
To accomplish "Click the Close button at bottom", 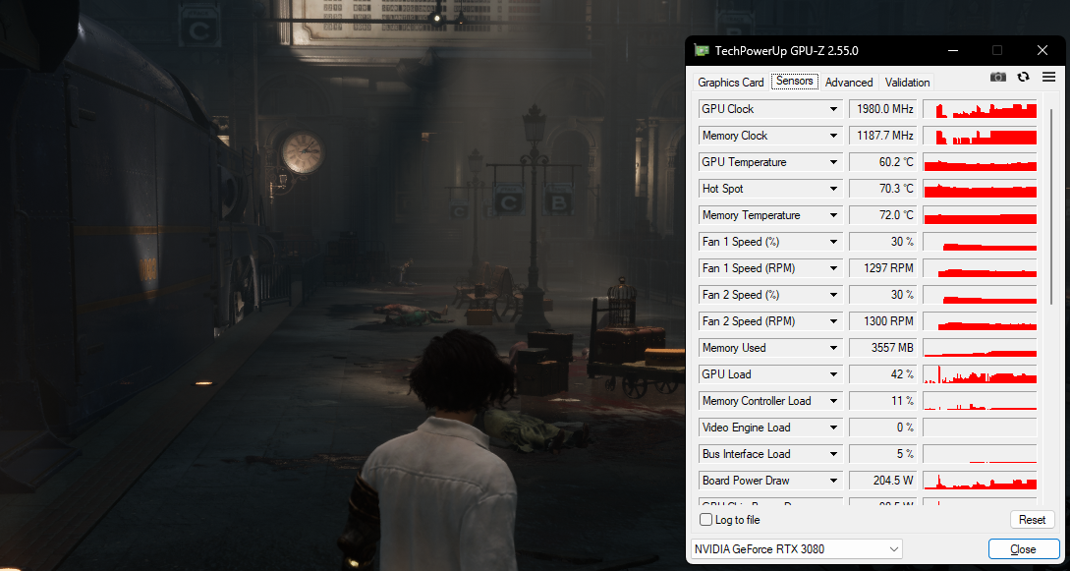I will tap(1023, 549).
